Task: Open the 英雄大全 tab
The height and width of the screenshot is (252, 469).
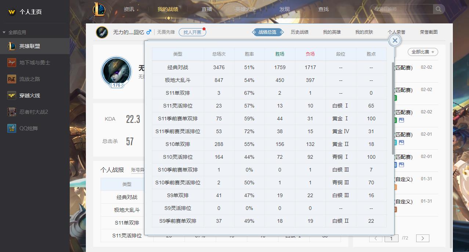Action: point(246,9)
